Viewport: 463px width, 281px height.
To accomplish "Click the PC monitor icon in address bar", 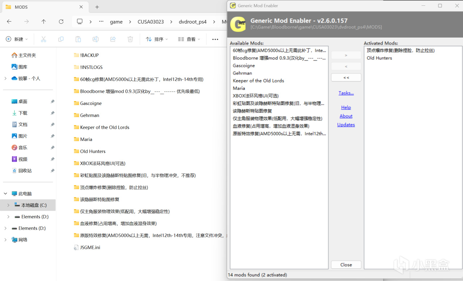I will pyautogui.click(x=80, y=22).
